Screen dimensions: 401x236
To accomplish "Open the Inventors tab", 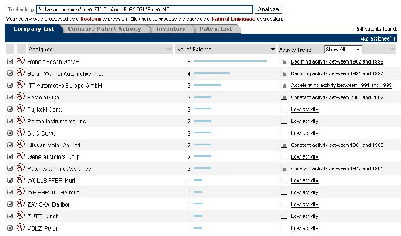I will tap(171, 29).
